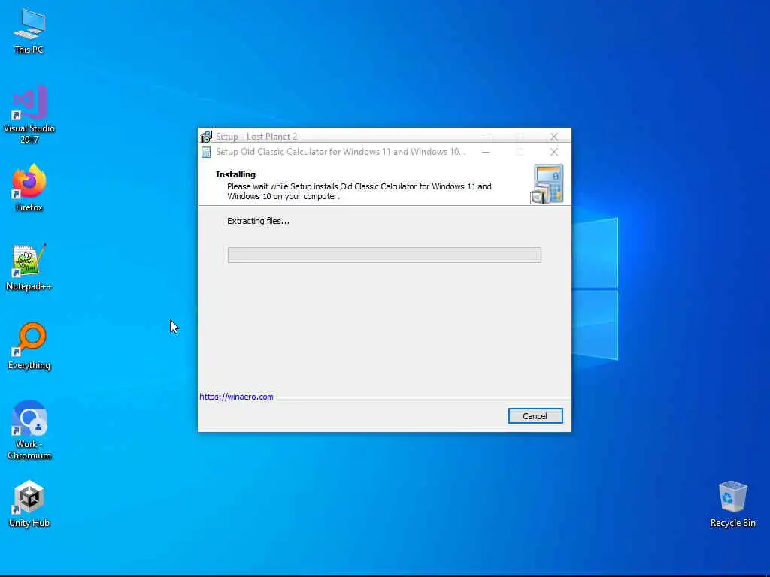Click the 'Extracting files...' status text
Viewport: 770px width, 577px height.
(x=259, y=222)
